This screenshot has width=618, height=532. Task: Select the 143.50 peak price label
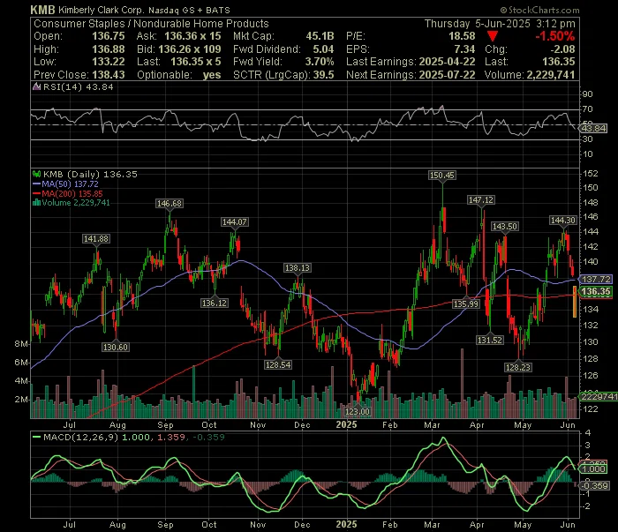point(504,227)
